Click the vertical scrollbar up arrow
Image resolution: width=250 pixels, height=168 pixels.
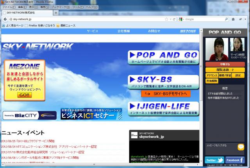201,30
